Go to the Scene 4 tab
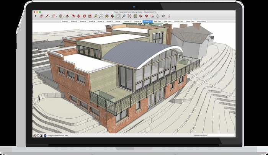Image resolution: width=268 pixels, height=155 pixels. (92, 21)
